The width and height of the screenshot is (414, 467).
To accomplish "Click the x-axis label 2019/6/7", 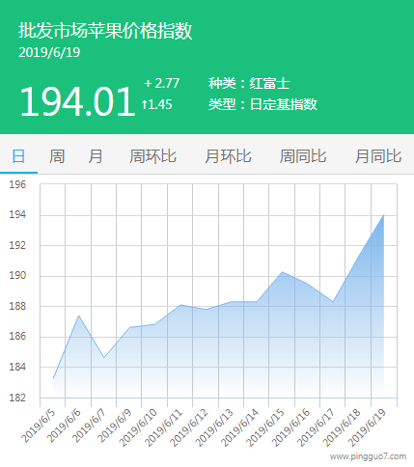I will click(89, 426).
